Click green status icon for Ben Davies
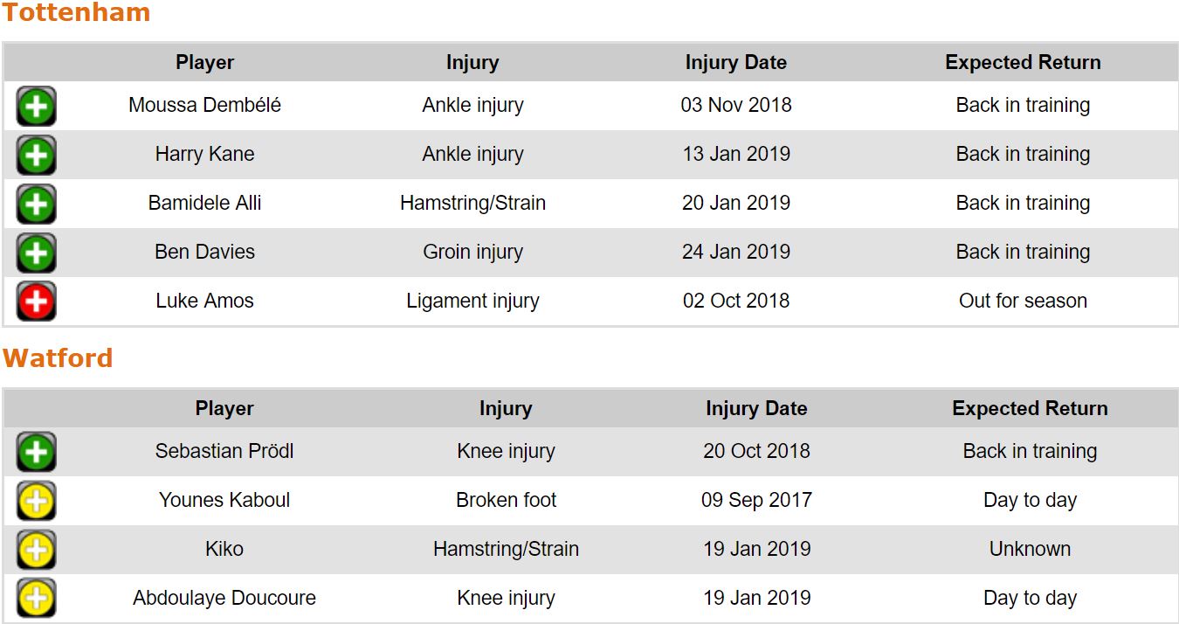 click(36, 253)
